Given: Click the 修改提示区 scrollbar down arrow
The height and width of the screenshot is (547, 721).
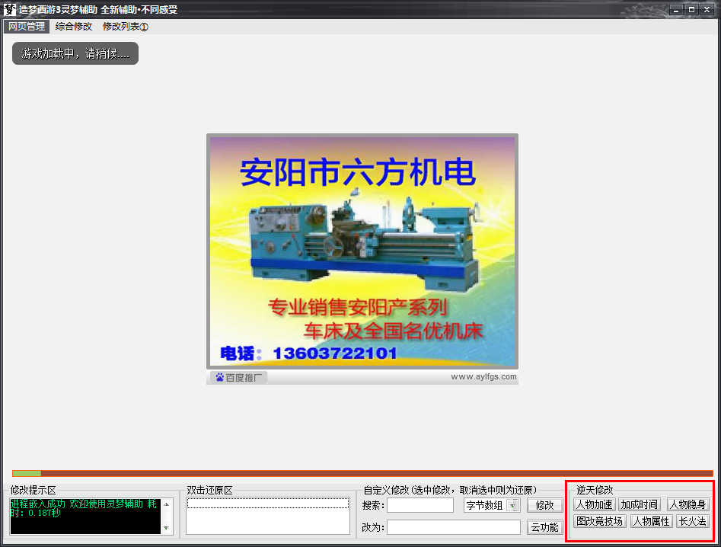Looking at the screenshot, I should 167,528.
